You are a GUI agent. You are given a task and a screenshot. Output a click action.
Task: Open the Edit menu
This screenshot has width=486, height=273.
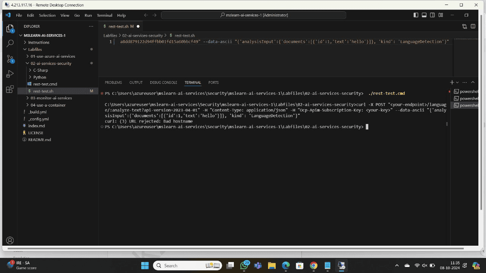point(30,15)
